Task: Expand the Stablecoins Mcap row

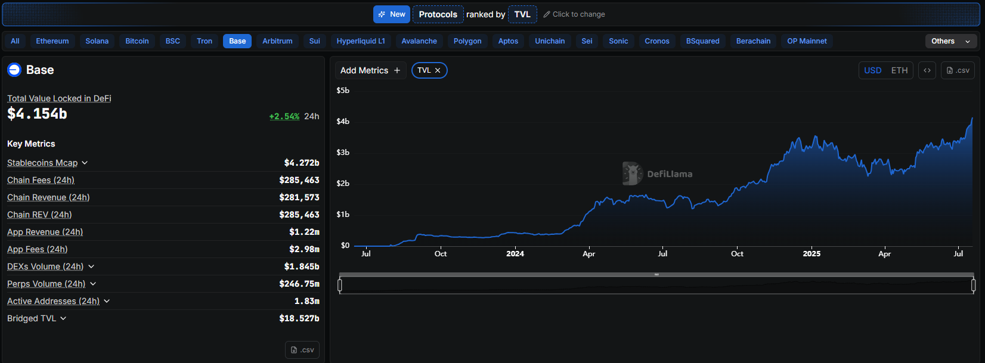Action: (x=85, y=163)
